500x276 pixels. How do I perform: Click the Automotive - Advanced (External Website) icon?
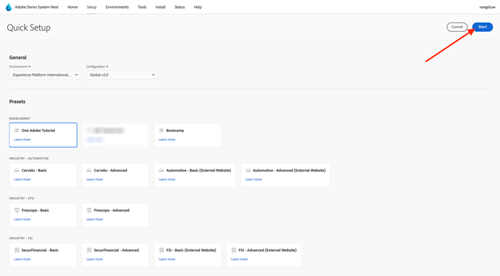point(248,170)
